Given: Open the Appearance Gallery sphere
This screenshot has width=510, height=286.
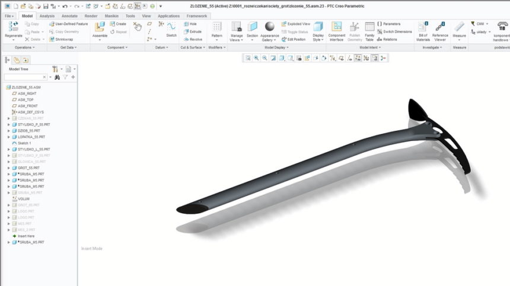Looking at the screenshot, I should tap(270, 26).
